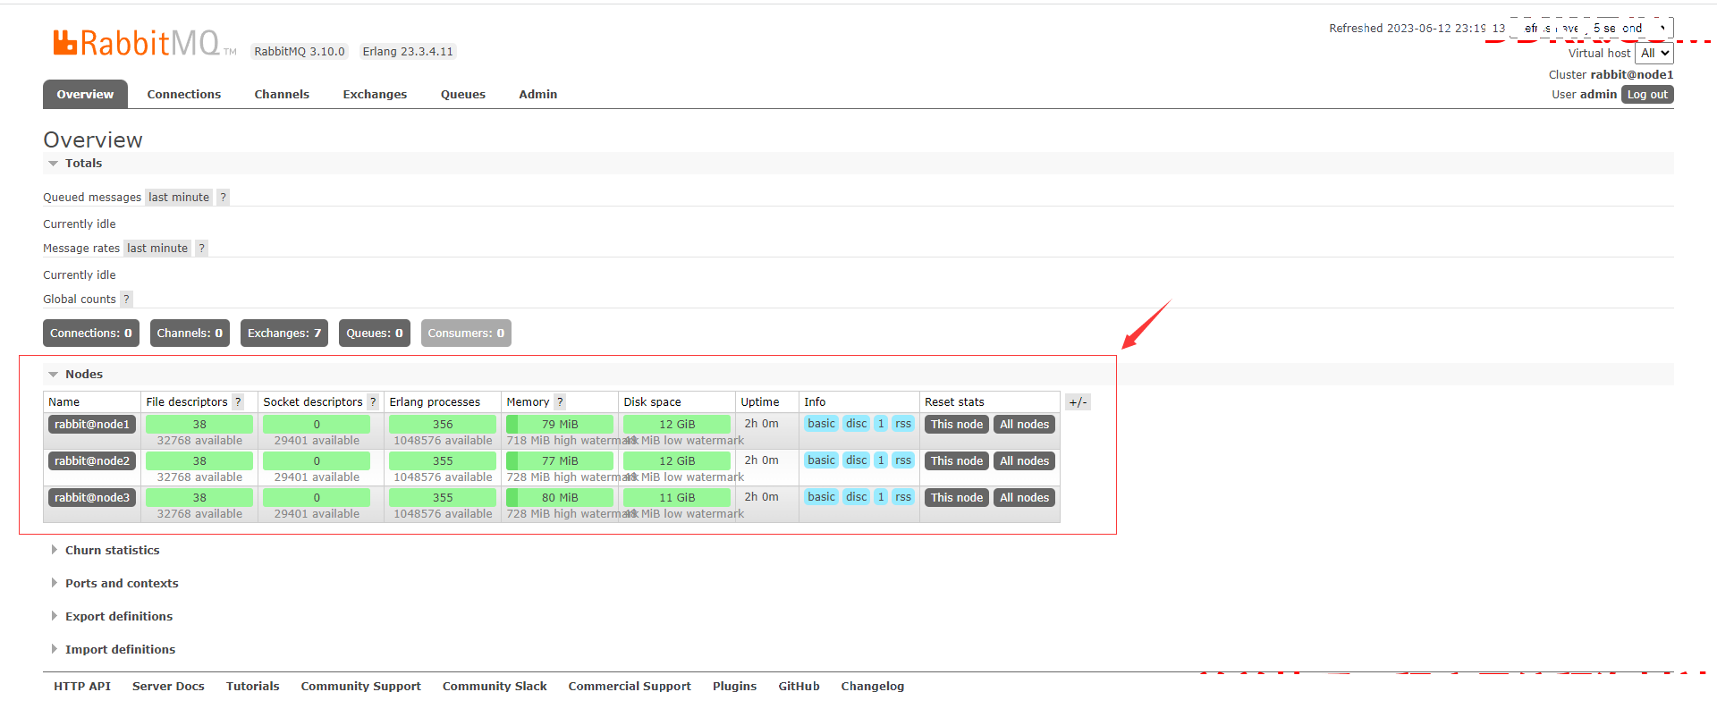The width and height of the screenshot is (1717, 709).
Task: Log out of admin user
Action: 1647,95
